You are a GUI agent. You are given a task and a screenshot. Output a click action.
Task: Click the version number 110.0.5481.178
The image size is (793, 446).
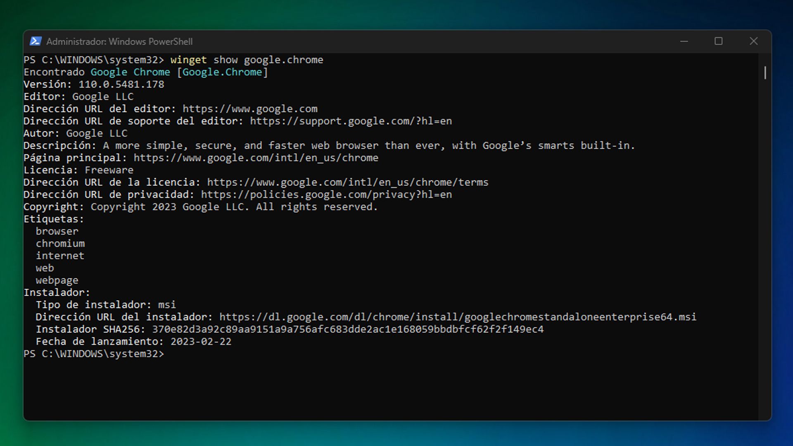pos(121,85)
